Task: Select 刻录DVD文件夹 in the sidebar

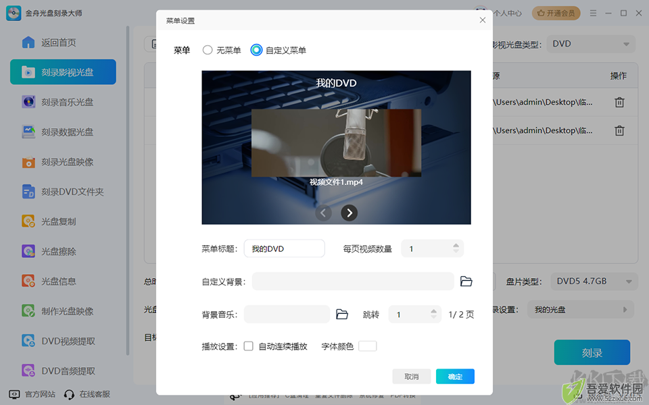Action: coord(63,192)
